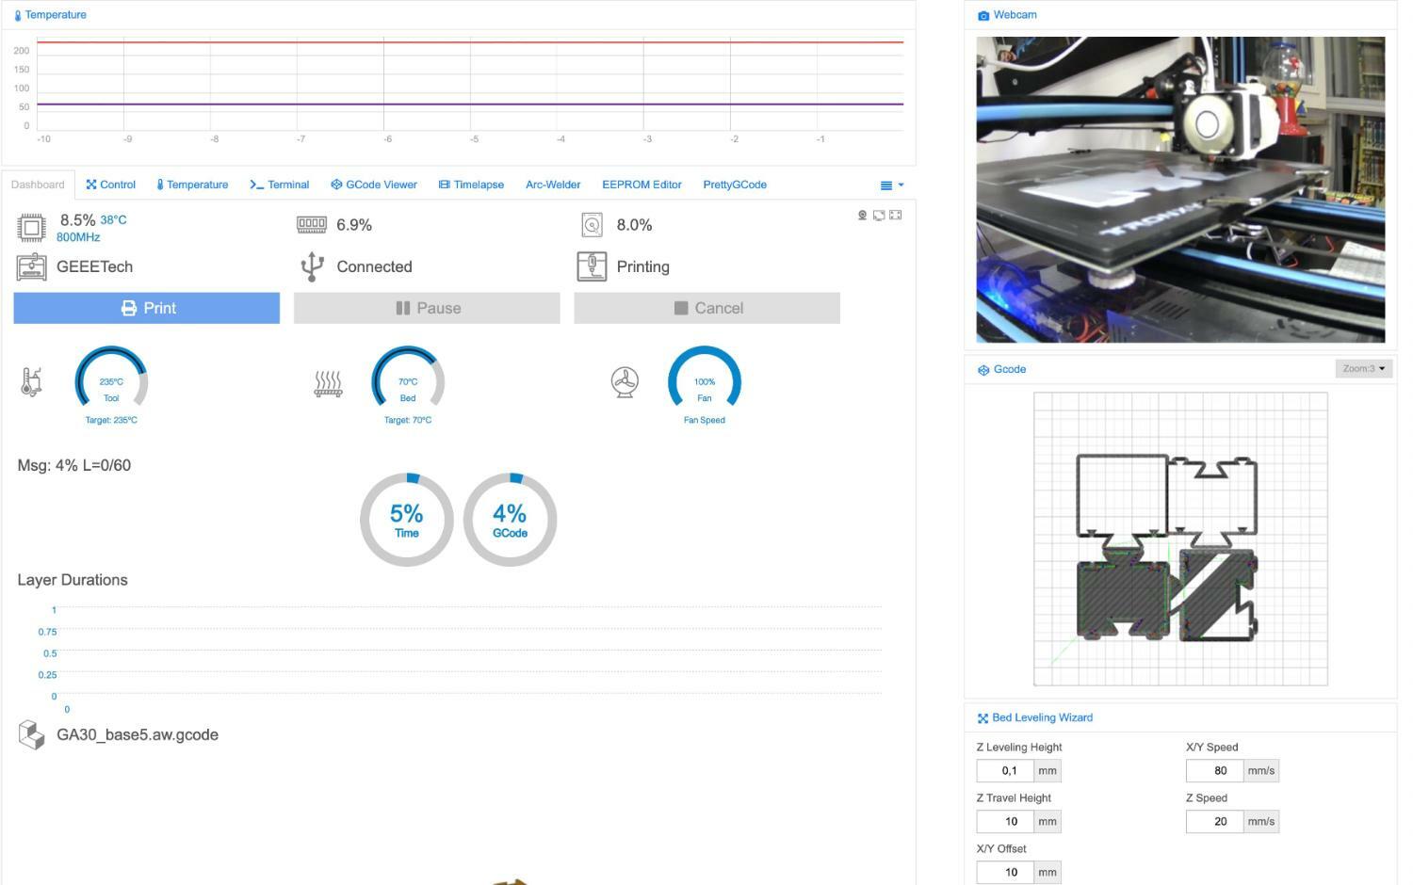Switch to the GCode Viewer tab
Image resolution: width=1413 pixels, height=885 pixels.
(x=374, y=185)
